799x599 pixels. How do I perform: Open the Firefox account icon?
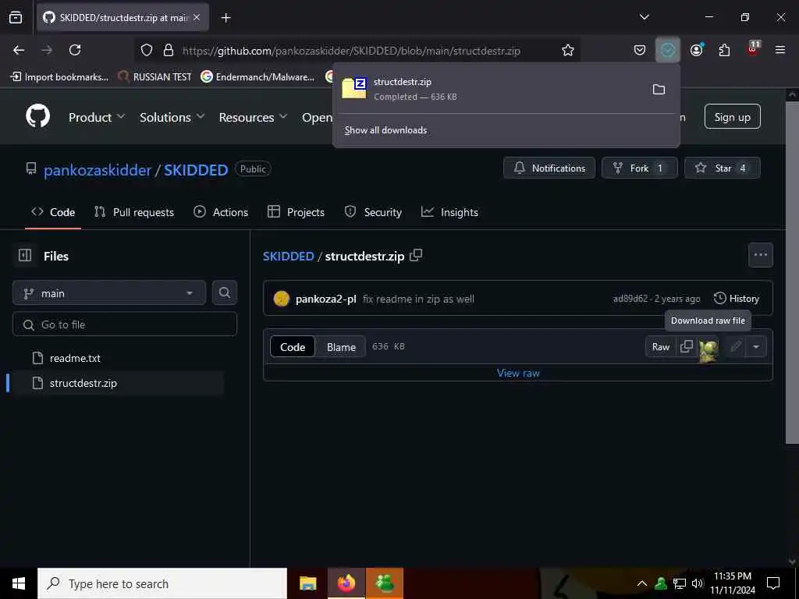coord(697,50)
